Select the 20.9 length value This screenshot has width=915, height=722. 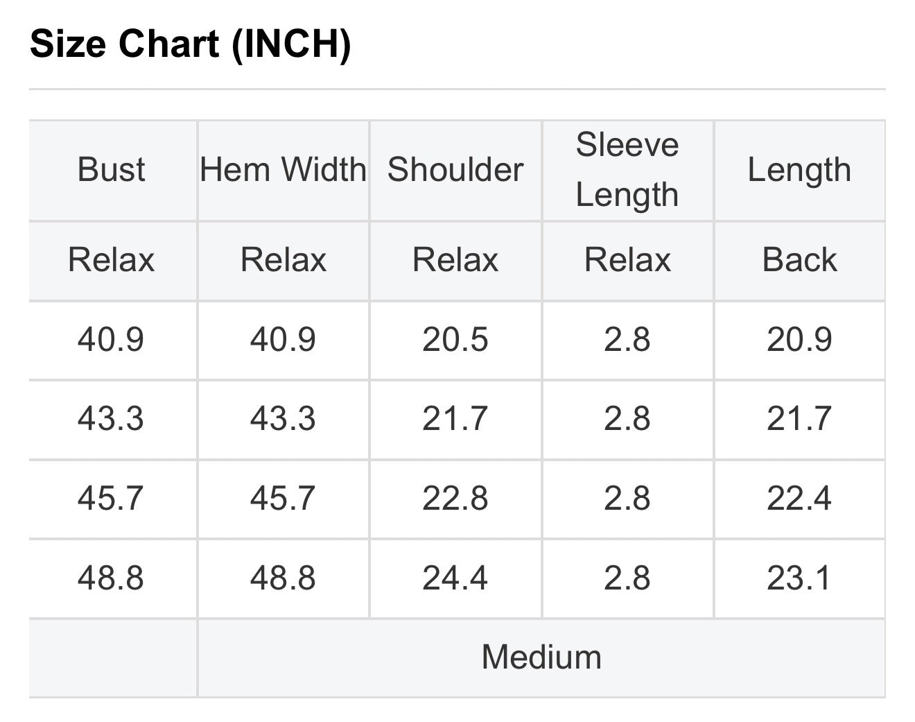(799, 340)
